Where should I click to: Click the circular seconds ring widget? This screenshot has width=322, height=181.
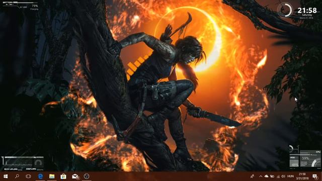(285, 10)
